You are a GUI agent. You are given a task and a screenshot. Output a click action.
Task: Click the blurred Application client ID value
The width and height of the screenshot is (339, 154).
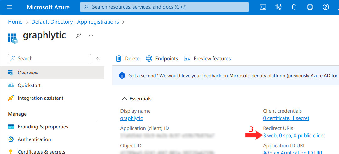167,136
